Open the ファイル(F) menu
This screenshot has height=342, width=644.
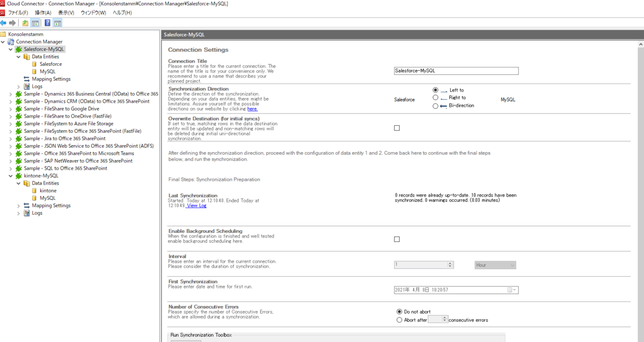18,12
